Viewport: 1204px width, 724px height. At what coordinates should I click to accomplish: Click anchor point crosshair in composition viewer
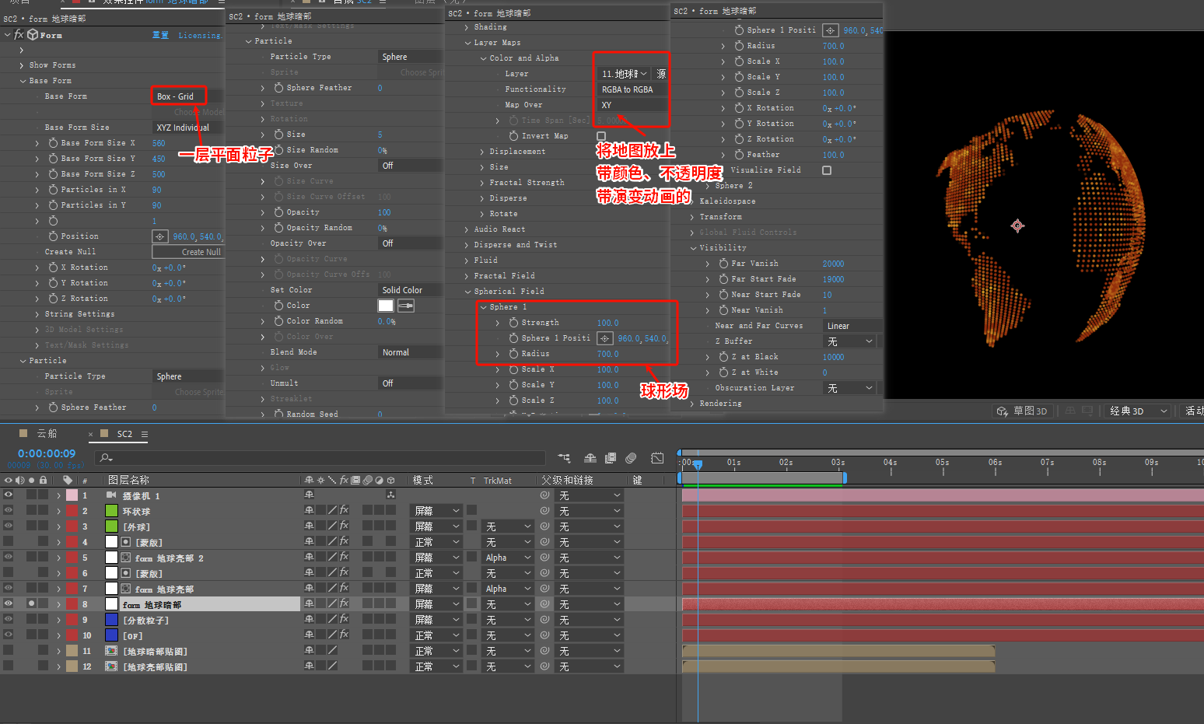[1017, 226]
